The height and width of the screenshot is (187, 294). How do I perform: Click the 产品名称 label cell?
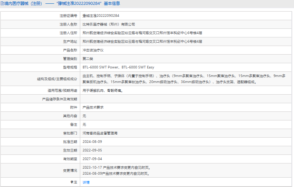point(40,50)
